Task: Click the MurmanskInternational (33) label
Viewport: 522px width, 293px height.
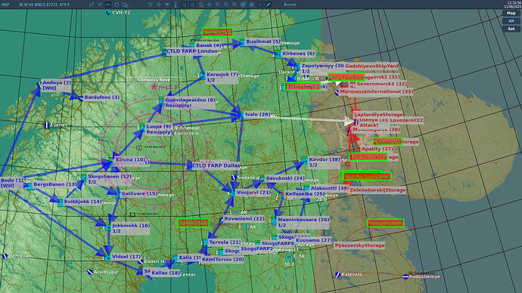Action: [x=377, y=91]
